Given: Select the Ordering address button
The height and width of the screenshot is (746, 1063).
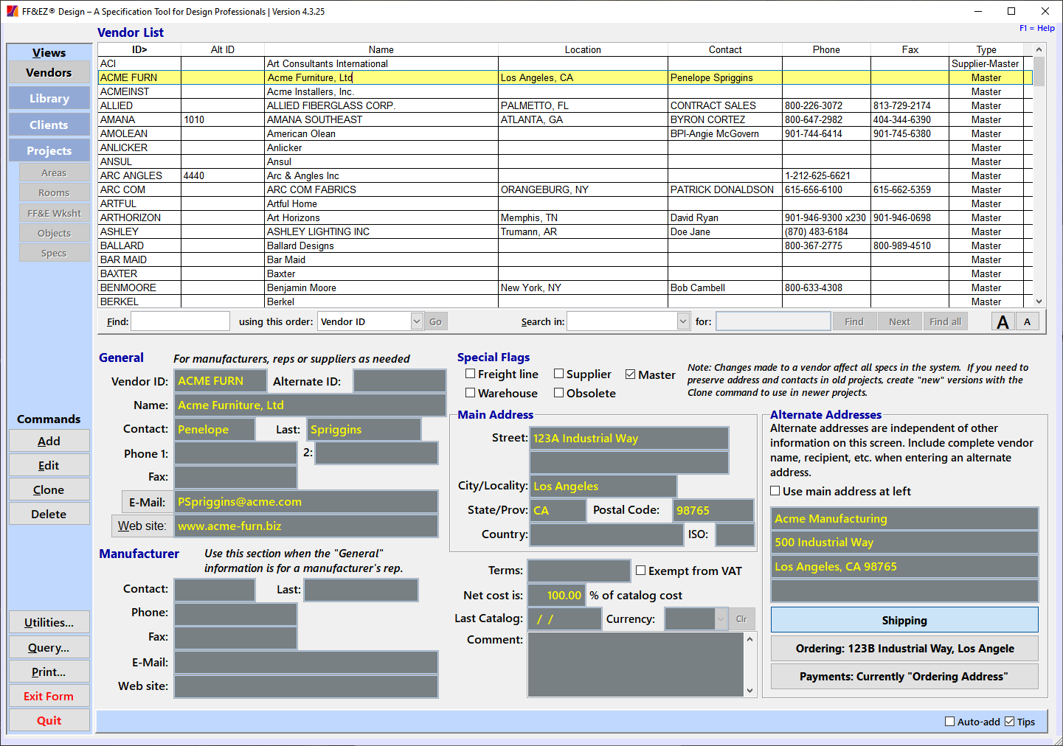Looking at the screenshot, I should click(x=904, y=649).
